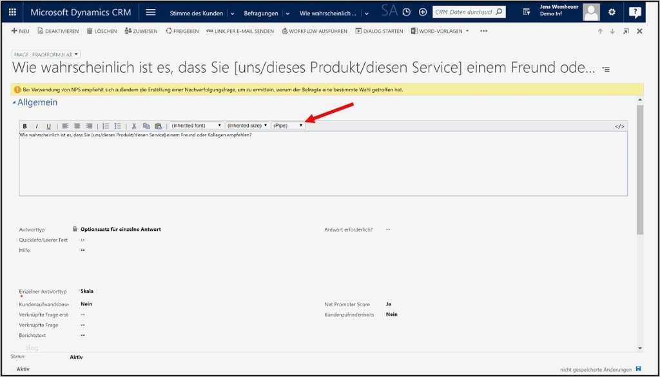This screenshot has width=660, height=377.
Task: Click the Verknüpfte Frage field value
Action: click(x=82, y=325)
